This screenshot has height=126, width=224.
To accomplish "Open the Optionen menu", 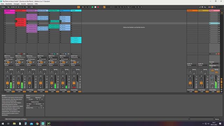I will pos(30,4).
